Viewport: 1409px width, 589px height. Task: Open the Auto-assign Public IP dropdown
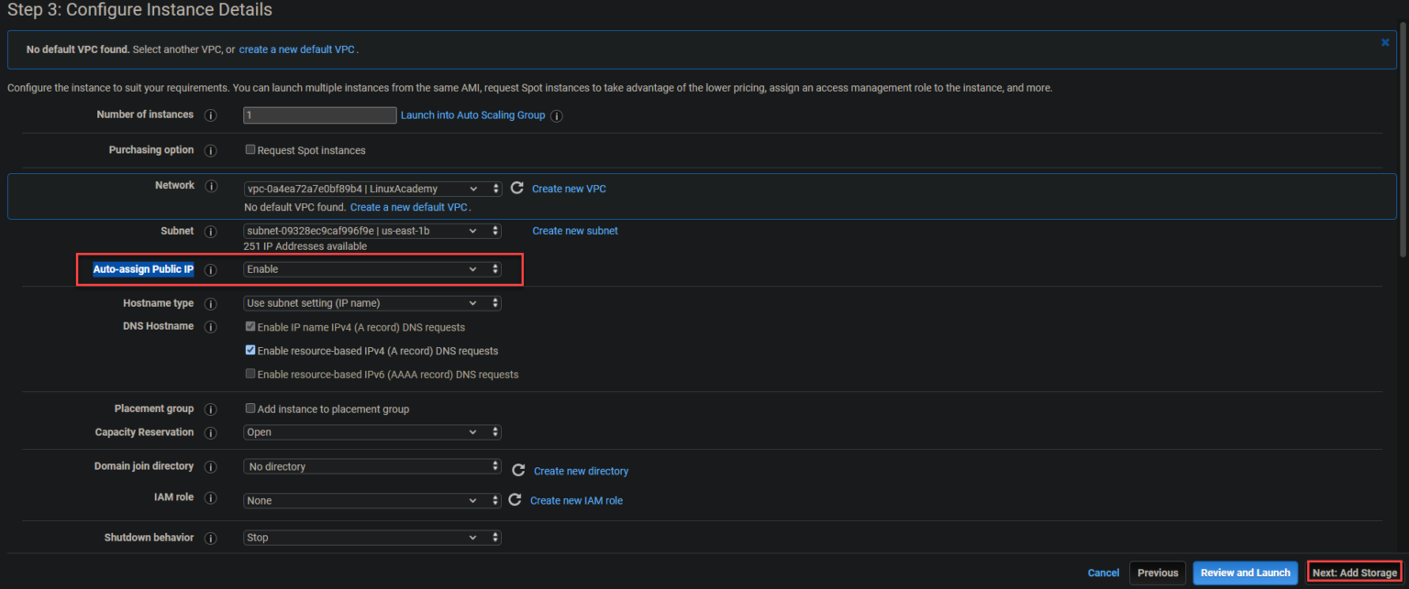(372, 269)
